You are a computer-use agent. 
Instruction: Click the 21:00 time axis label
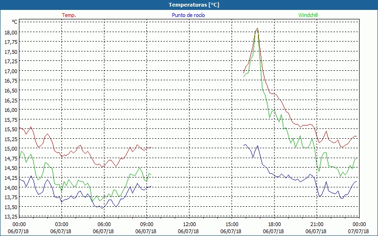point(317,225)
